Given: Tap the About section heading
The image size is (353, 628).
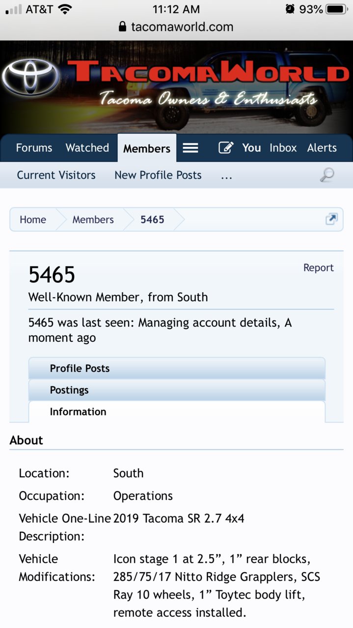Looking at the screenshot, I should point(27,440).
